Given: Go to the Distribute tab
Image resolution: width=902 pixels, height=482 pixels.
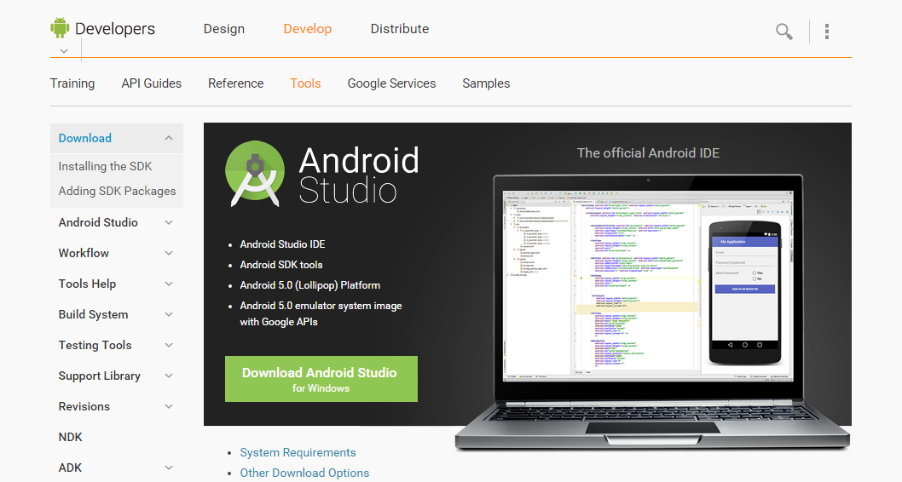Looking at the screenshot, I should pos(400,29).
